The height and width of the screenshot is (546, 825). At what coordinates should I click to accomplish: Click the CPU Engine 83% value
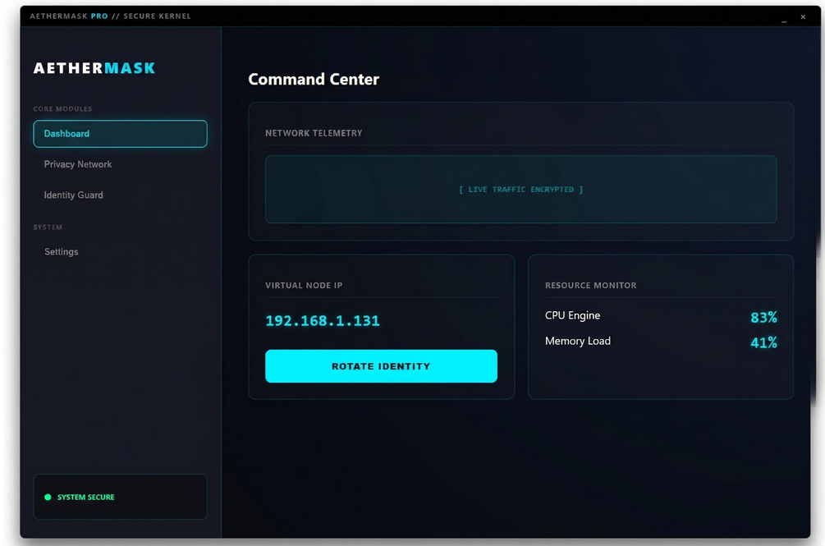coord(763,317)
